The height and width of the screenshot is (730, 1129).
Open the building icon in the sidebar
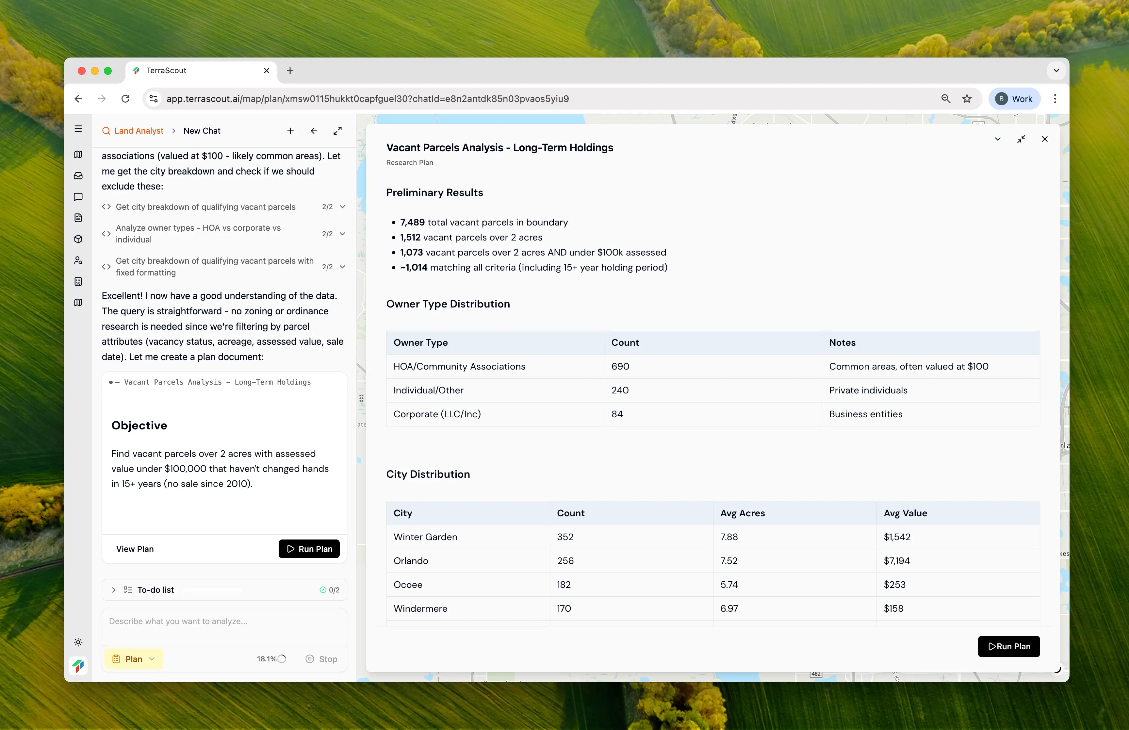tap(78, 282)
